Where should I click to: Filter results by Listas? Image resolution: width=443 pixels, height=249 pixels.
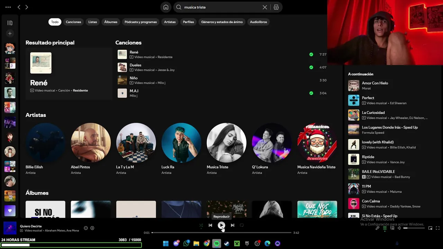92,22
